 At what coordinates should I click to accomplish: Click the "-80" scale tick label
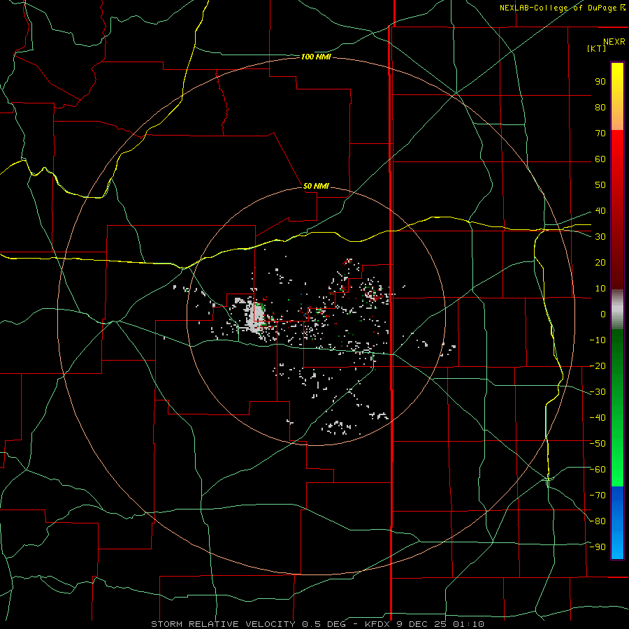(x=598, y=521)
